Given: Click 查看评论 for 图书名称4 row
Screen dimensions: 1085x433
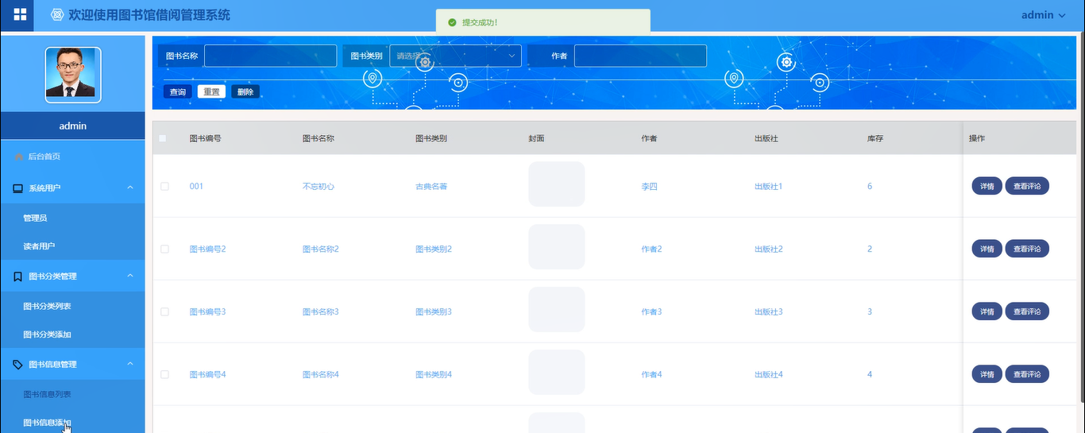Looking at the screenshot, I should (1027, 374).
